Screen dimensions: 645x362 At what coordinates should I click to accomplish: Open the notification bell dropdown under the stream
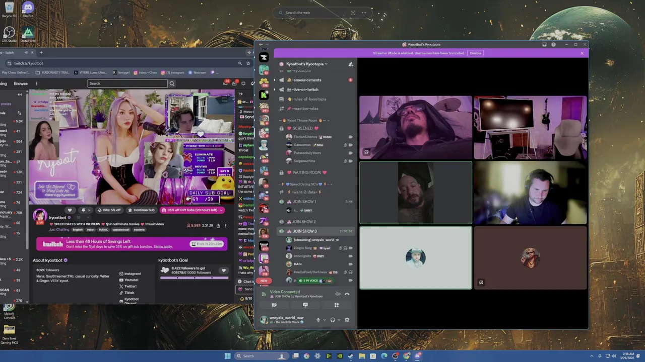86,210
